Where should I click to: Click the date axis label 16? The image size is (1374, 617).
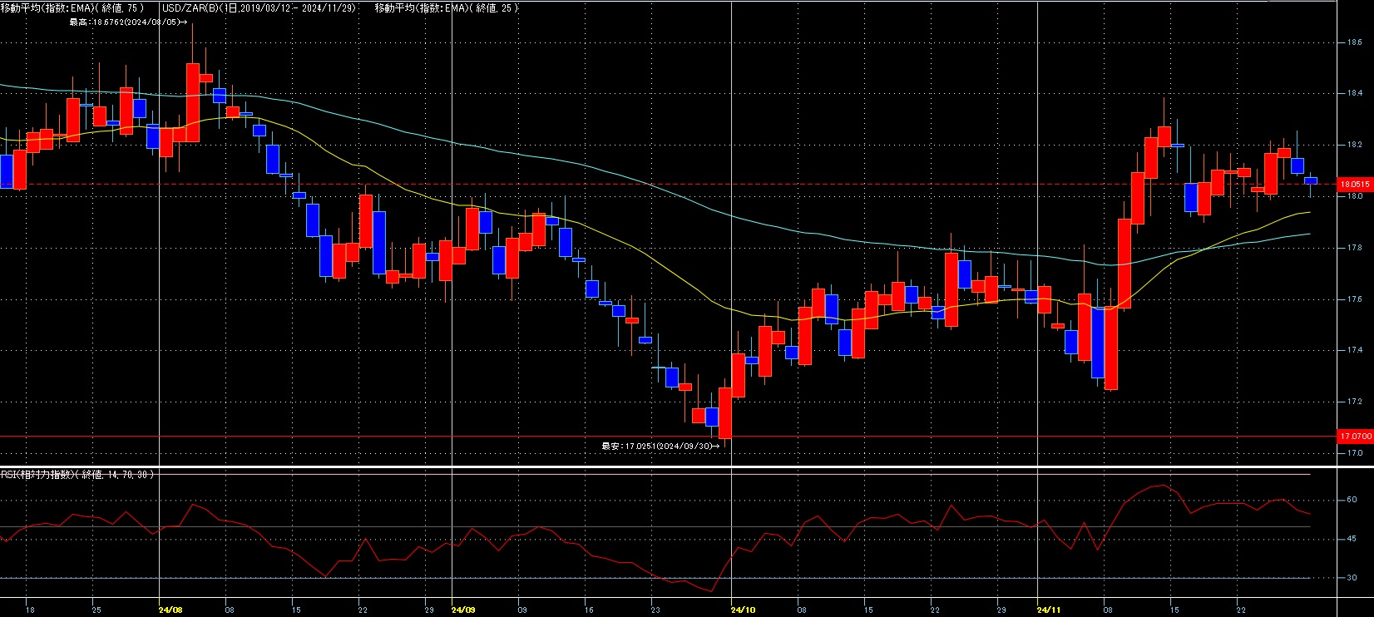pyautogui.click(x=589, y=610)
